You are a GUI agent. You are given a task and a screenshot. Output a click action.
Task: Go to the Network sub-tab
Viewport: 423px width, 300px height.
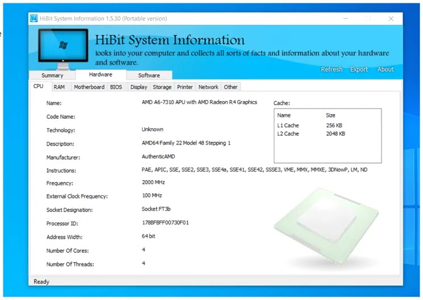208,87
